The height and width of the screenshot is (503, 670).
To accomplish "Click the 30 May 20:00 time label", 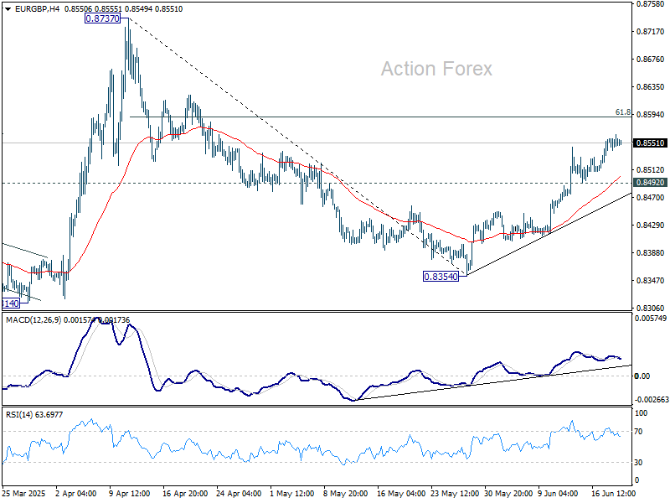I will coord(508,494).
